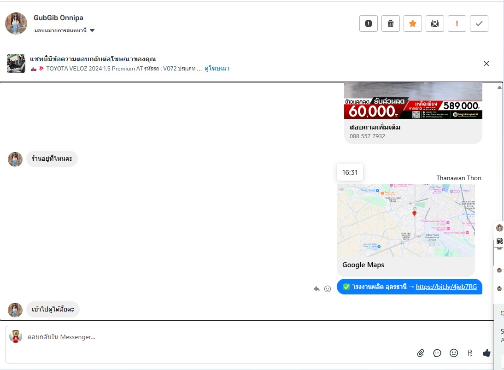Dismiss the ad reply banner

tap(486, 64)
